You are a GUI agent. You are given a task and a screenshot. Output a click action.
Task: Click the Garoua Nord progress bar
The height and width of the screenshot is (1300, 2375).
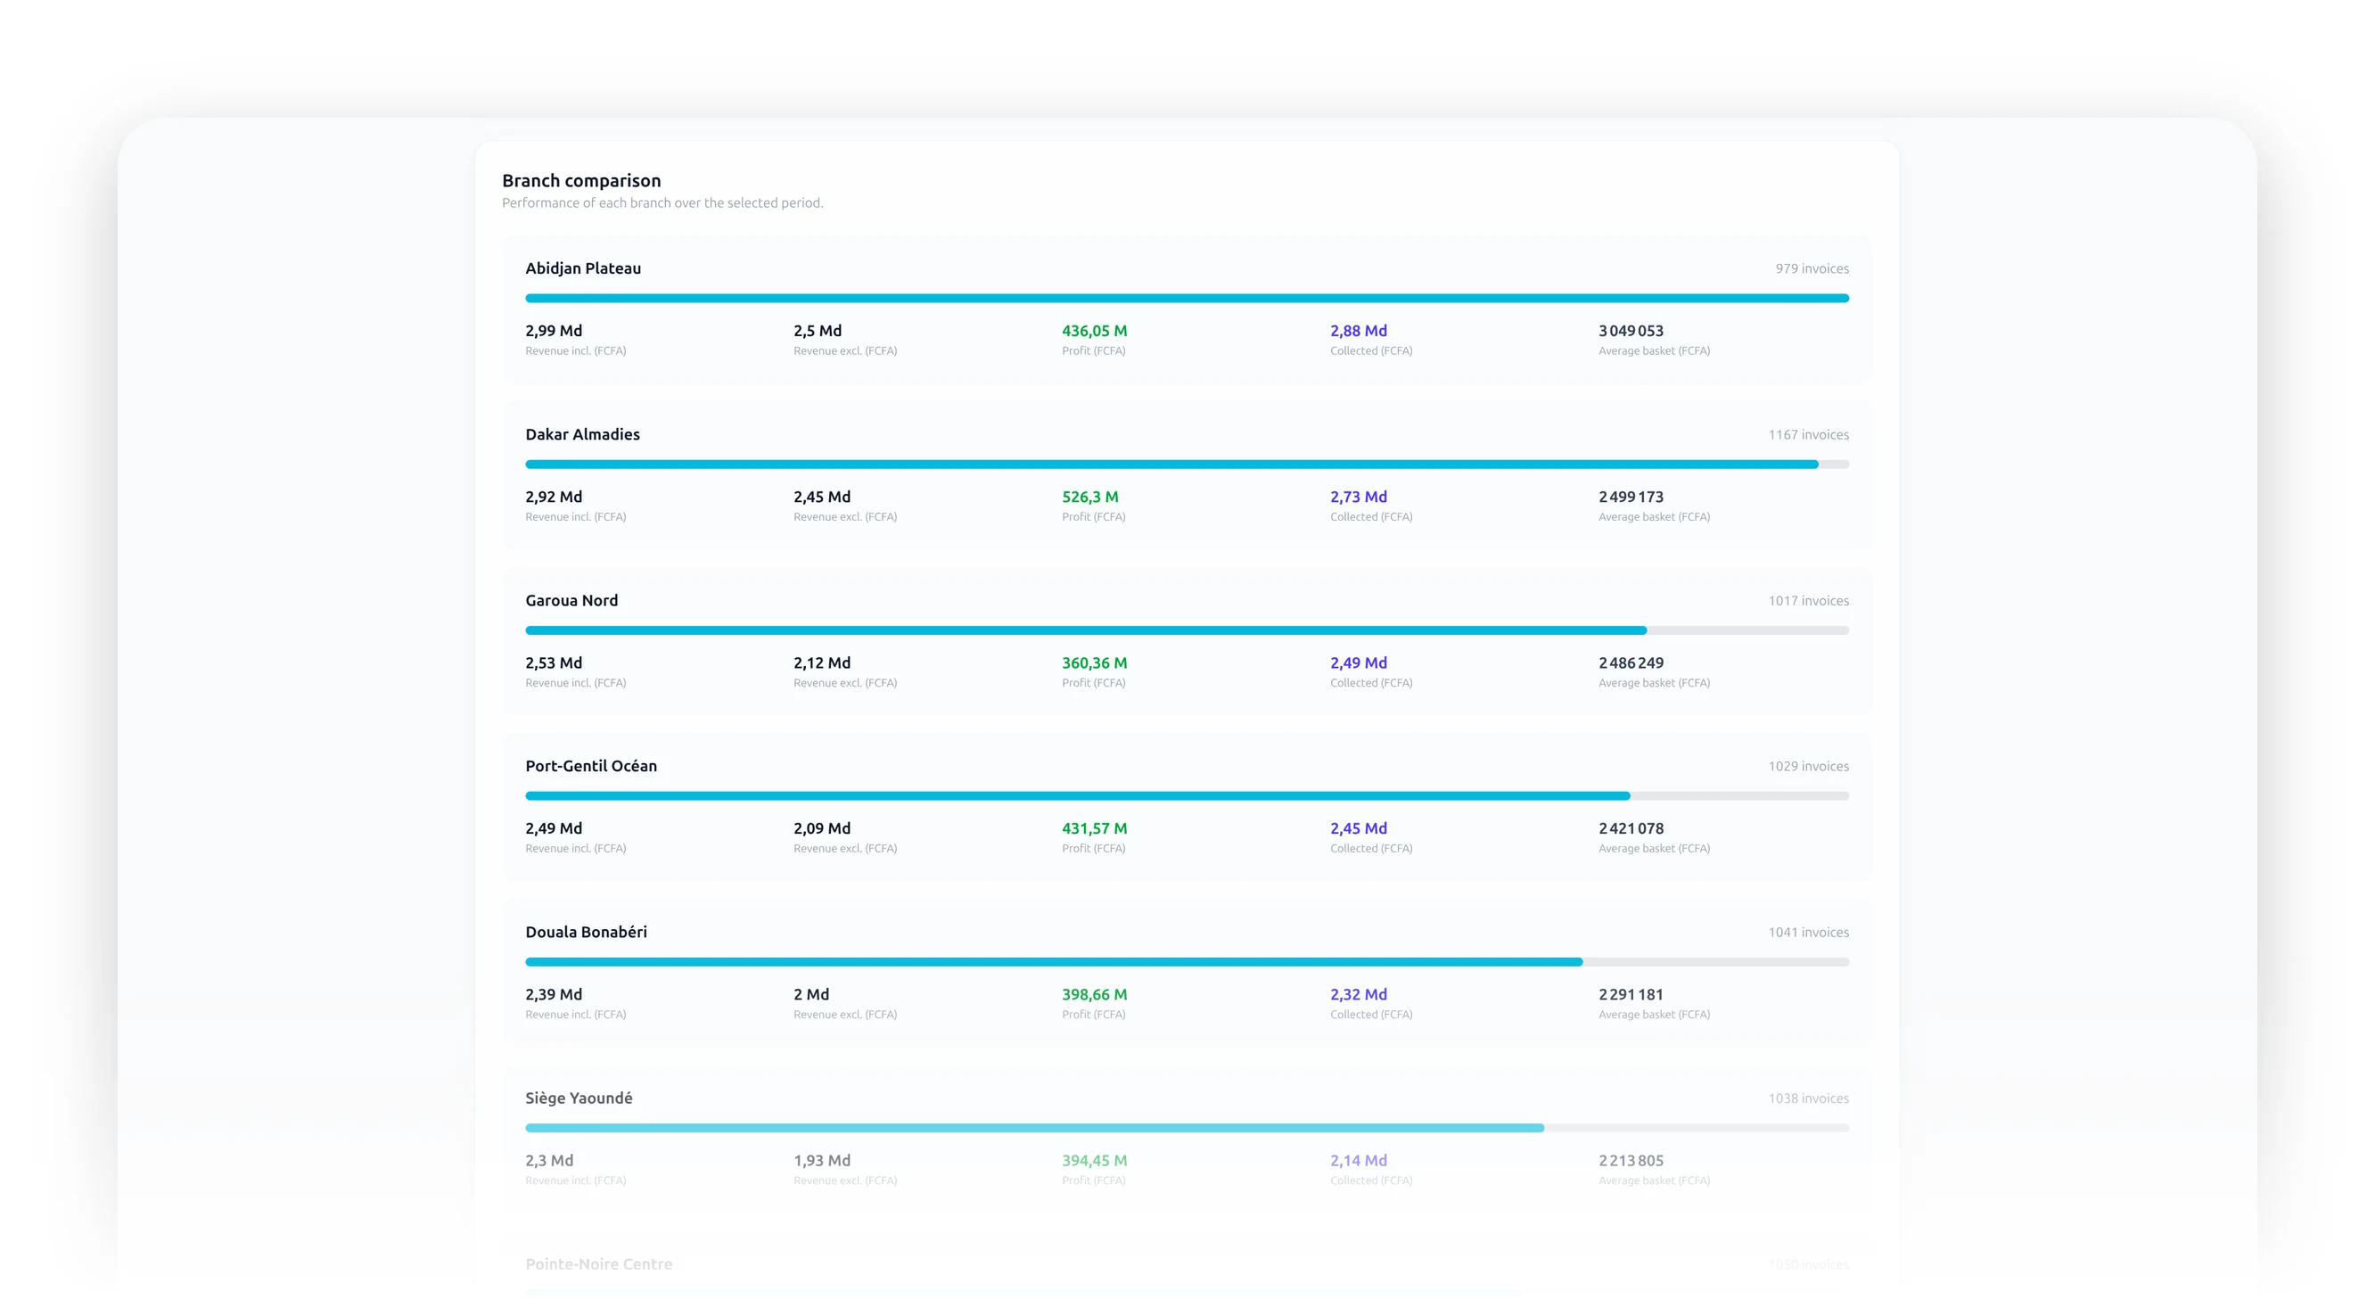pyautogui.click(x=1187, y=630)
